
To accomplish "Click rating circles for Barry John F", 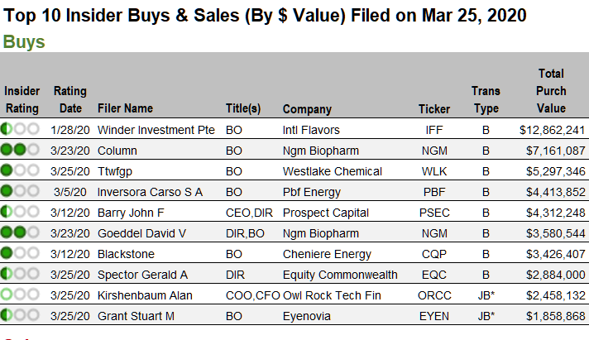I will pos(20,213).
